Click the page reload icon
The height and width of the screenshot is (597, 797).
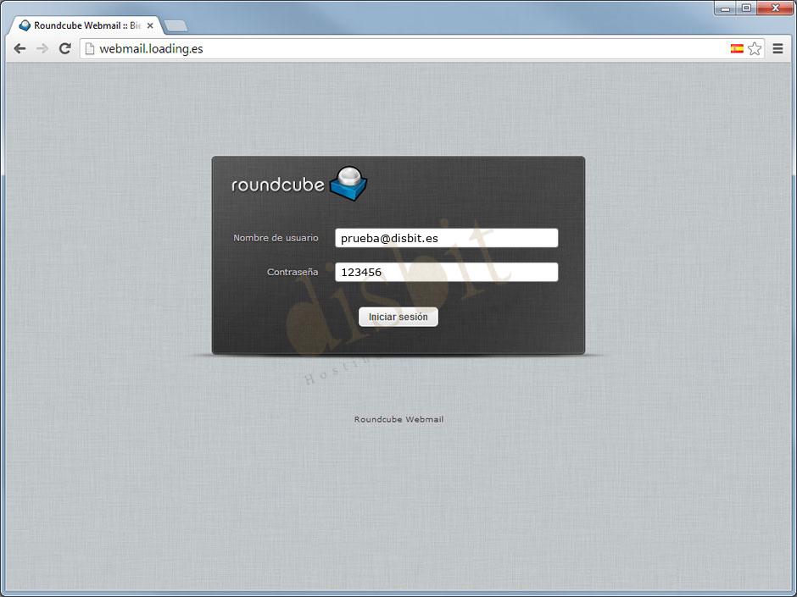[x=64, y=48]
